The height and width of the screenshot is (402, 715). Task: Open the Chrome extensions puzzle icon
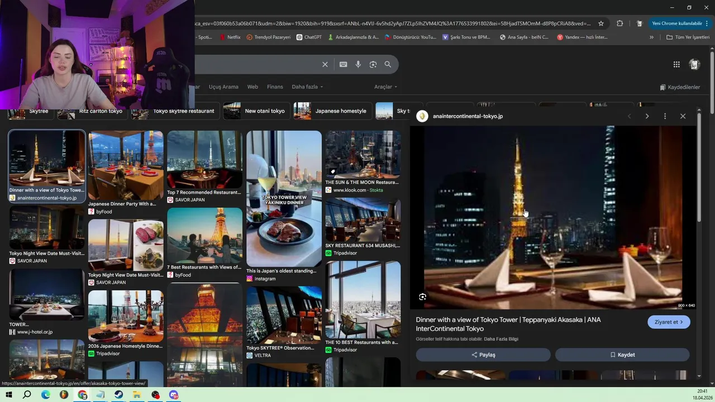[619, 23]
